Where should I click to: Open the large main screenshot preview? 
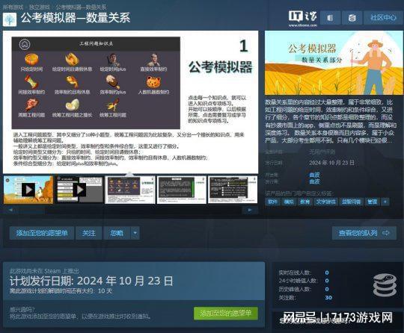pos(130,102)
